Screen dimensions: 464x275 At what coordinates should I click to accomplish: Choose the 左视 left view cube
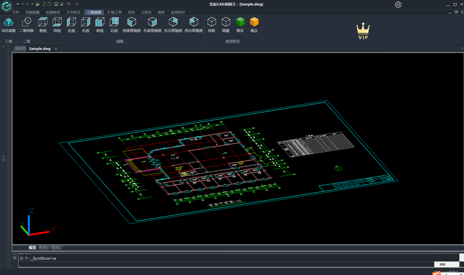71,25
